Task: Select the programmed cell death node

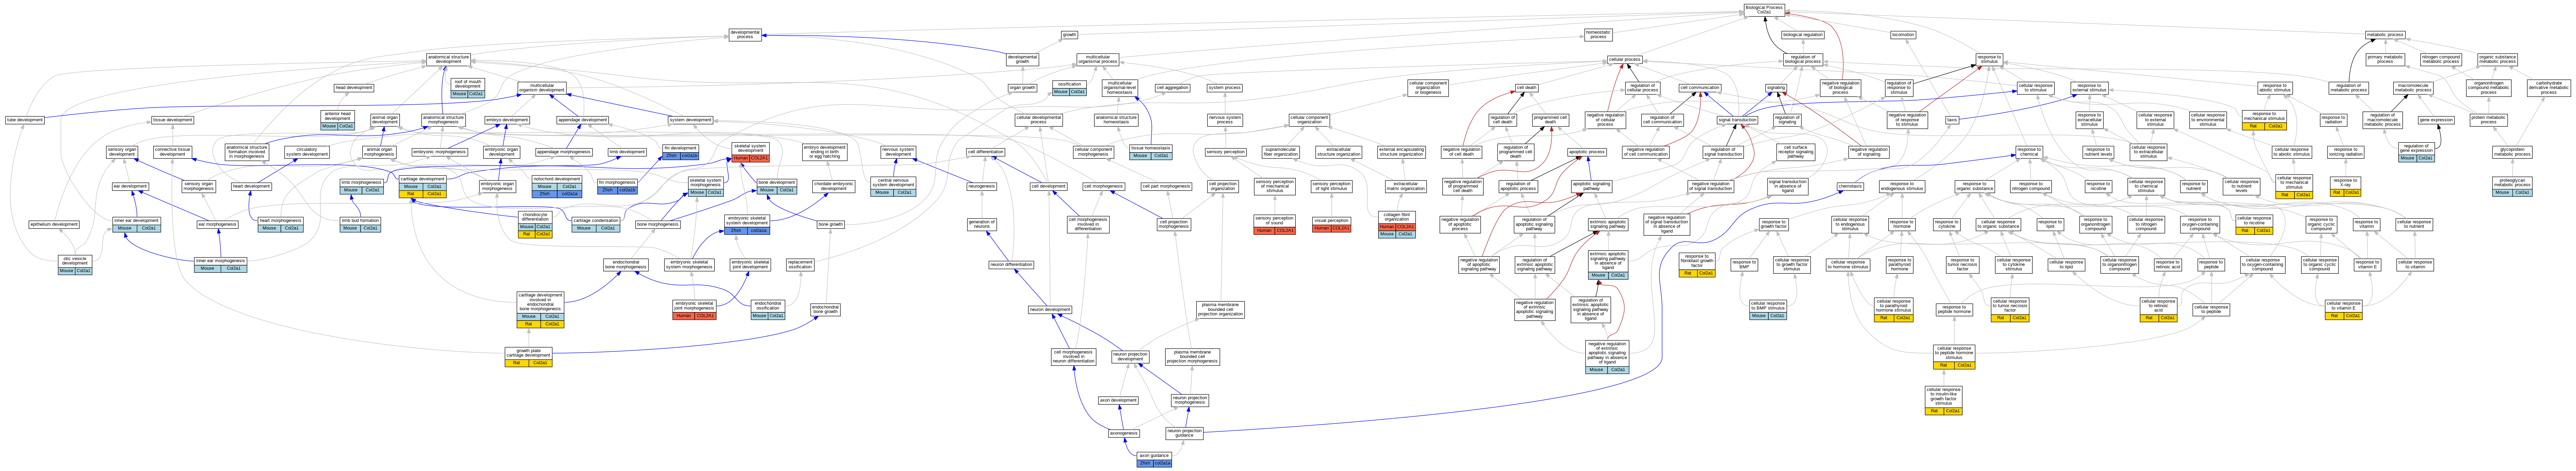Action: coord(1551,120)
